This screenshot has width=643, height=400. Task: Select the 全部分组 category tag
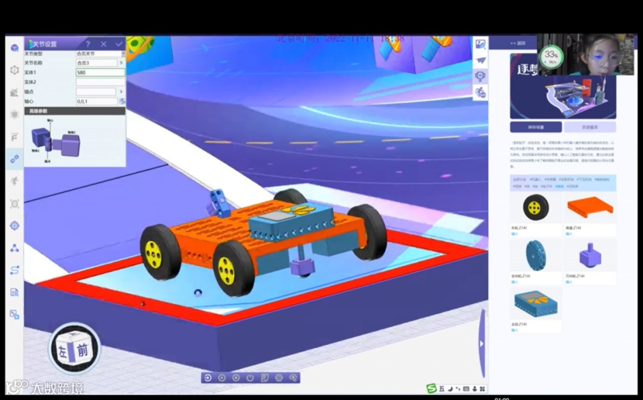(x=519, y=179)
